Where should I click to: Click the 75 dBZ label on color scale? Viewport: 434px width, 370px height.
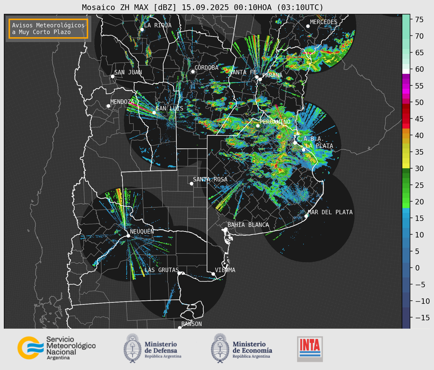tap(419, 20)
